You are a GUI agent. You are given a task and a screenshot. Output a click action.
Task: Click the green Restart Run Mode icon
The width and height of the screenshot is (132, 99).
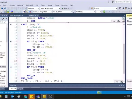[8, 12]
